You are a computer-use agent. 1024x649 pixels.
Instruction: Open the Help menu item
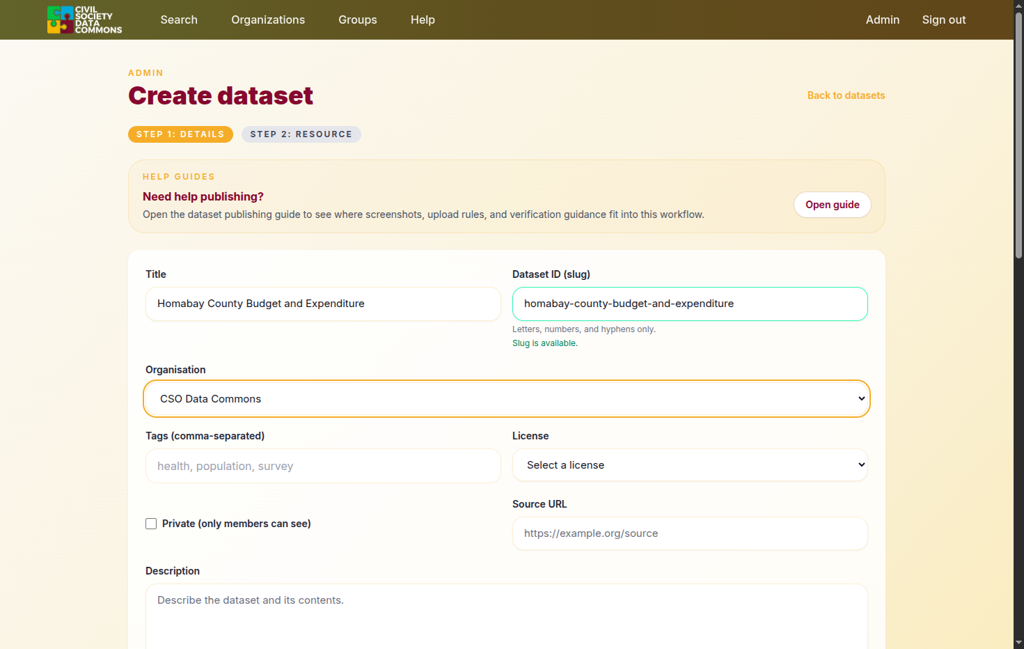423,19
